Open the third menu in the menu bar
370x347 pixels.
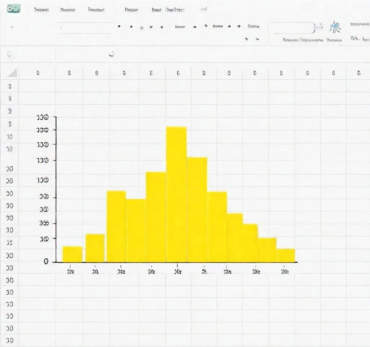click(x=96, y=10)
